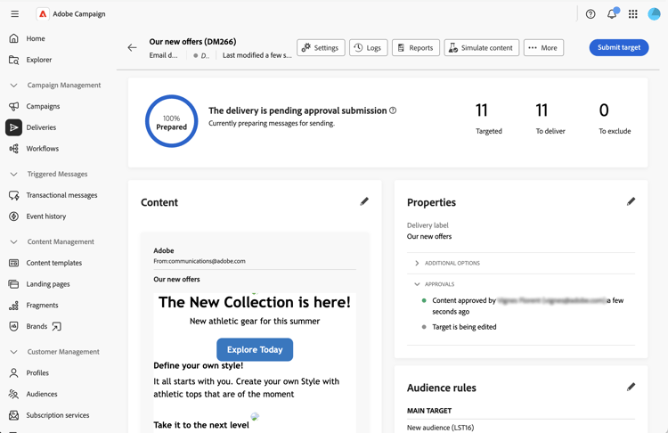This screenshot has height=433, width=668.
Task: Click the Targeted count 11
Action: pyautogui.click(x=482, y=110)
